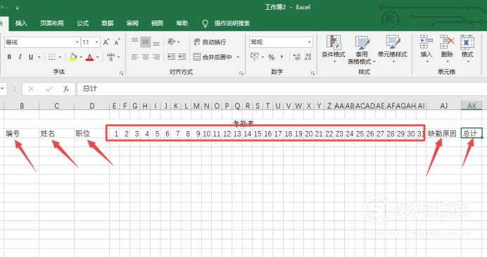Toggle Italic formatting

pos(20,57)
